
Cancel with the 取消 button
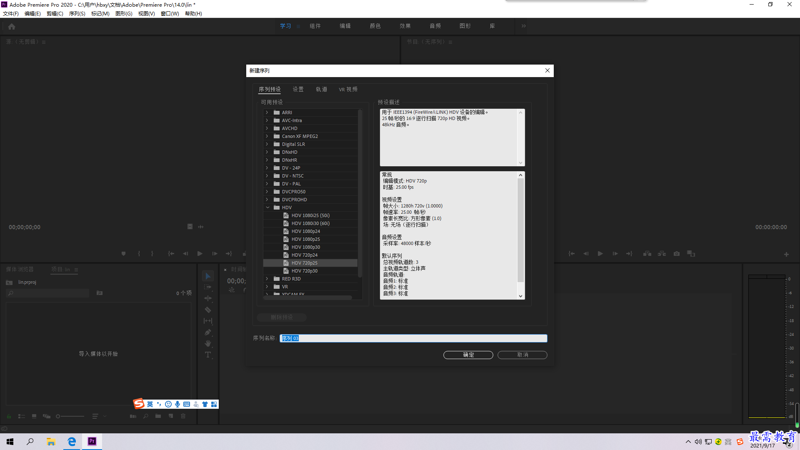(x=522, y=355)
